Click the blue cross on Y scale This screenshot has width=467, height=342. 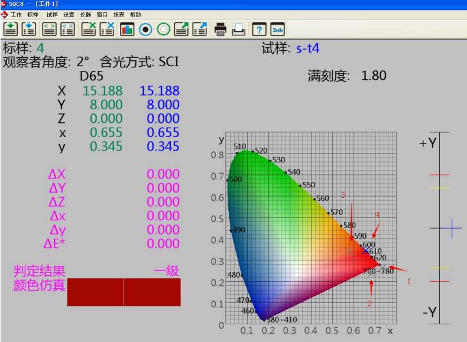point(452,228)
